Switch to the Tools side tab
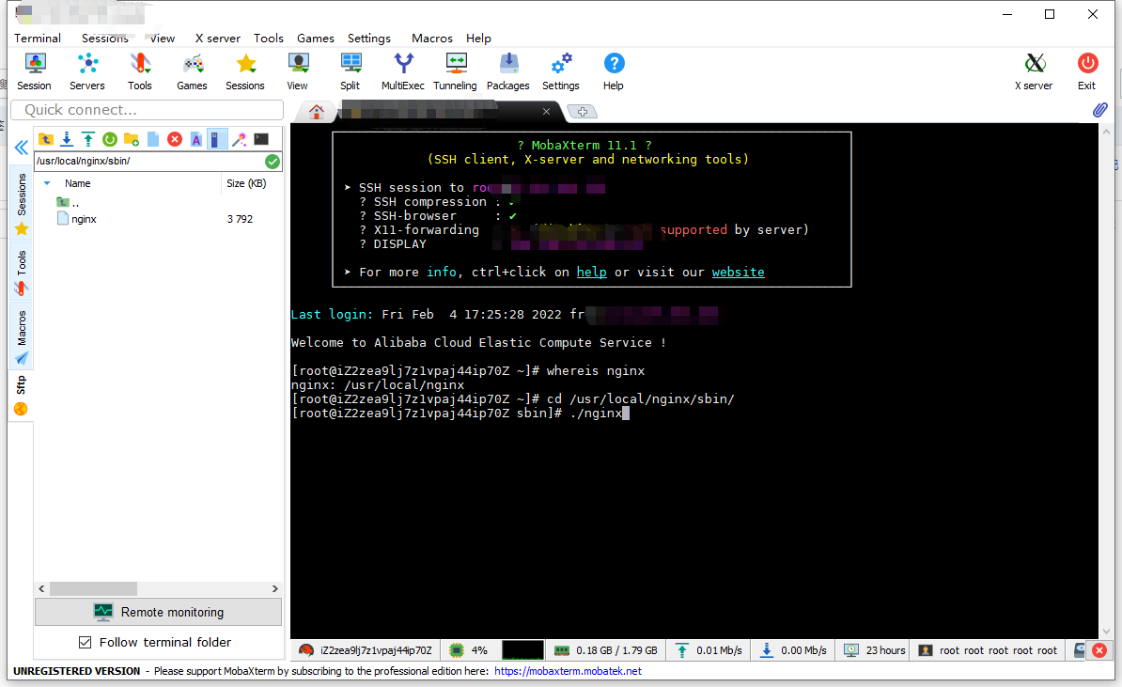Image resolution: width=1122 pixels, height=687 pixels. pyautogui.click(x=22, y=273)
